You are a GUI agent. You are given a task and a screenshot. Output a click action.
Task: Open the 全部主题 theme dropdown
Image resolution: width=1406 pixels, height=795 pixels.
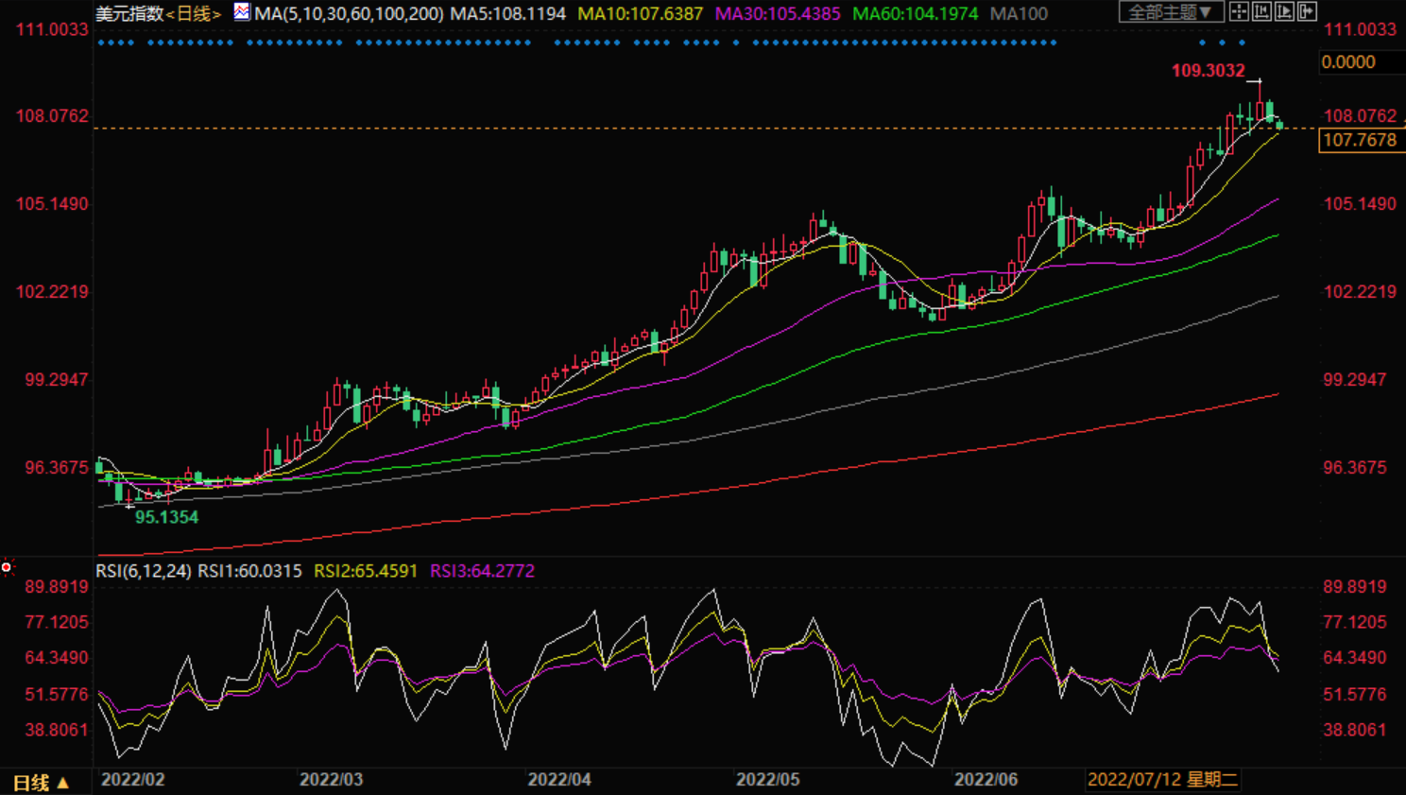pyautogui.click(x=1171, y=11)
